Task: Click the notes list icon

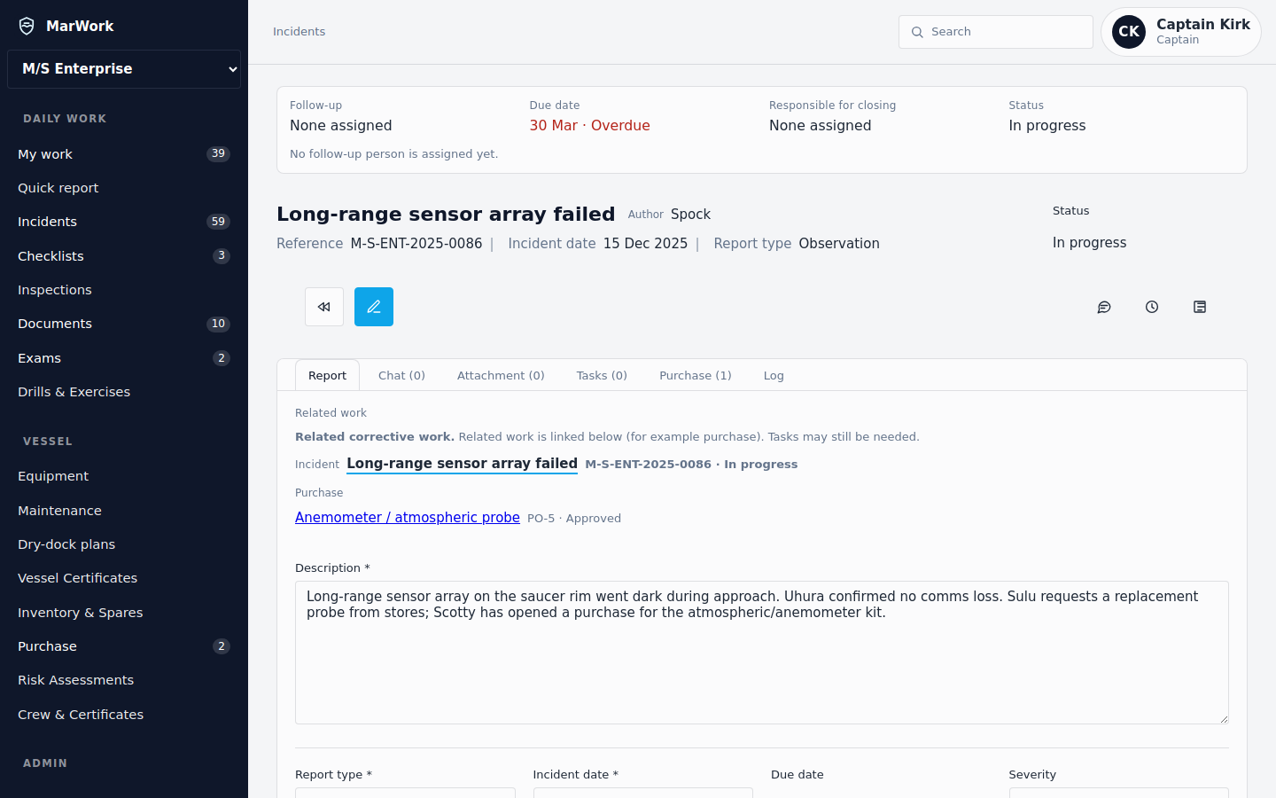Action: 1200,307
